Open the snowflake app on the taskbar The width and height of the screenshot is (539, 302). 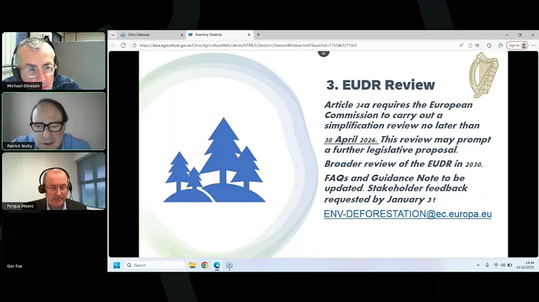(229, 265)
